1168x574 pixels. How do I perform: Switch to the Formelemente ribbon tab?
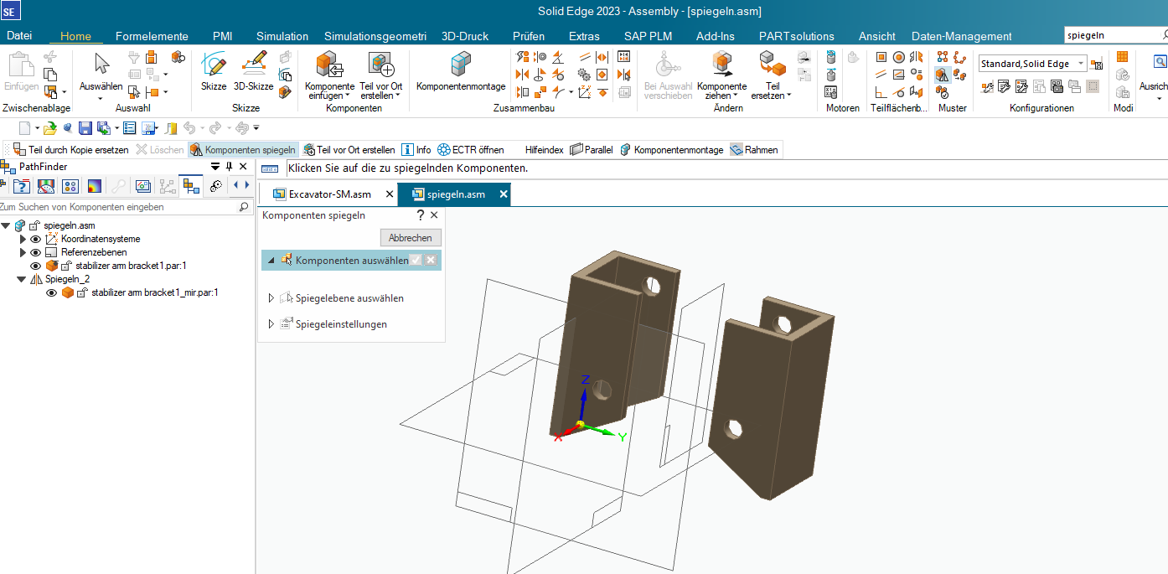tap(152, 36)
